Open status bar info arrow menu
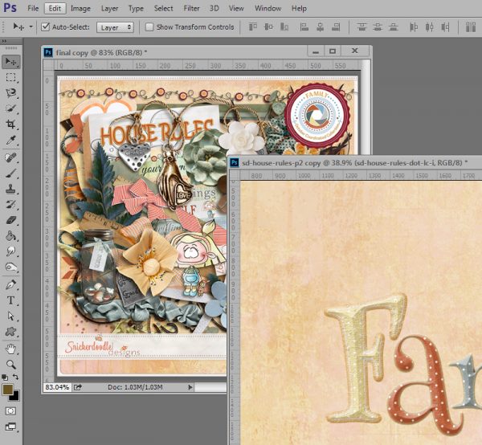Viewport: 482px width, 445px height. pyautogui.click(x=190, y=387)
